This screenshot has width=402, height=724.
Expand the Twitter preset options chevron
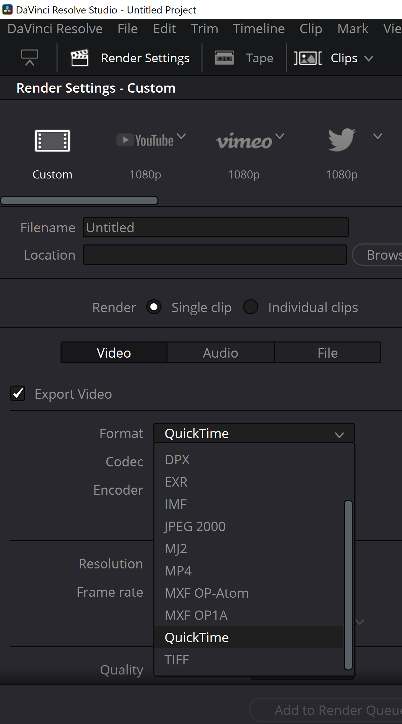[x=378, y=136]
